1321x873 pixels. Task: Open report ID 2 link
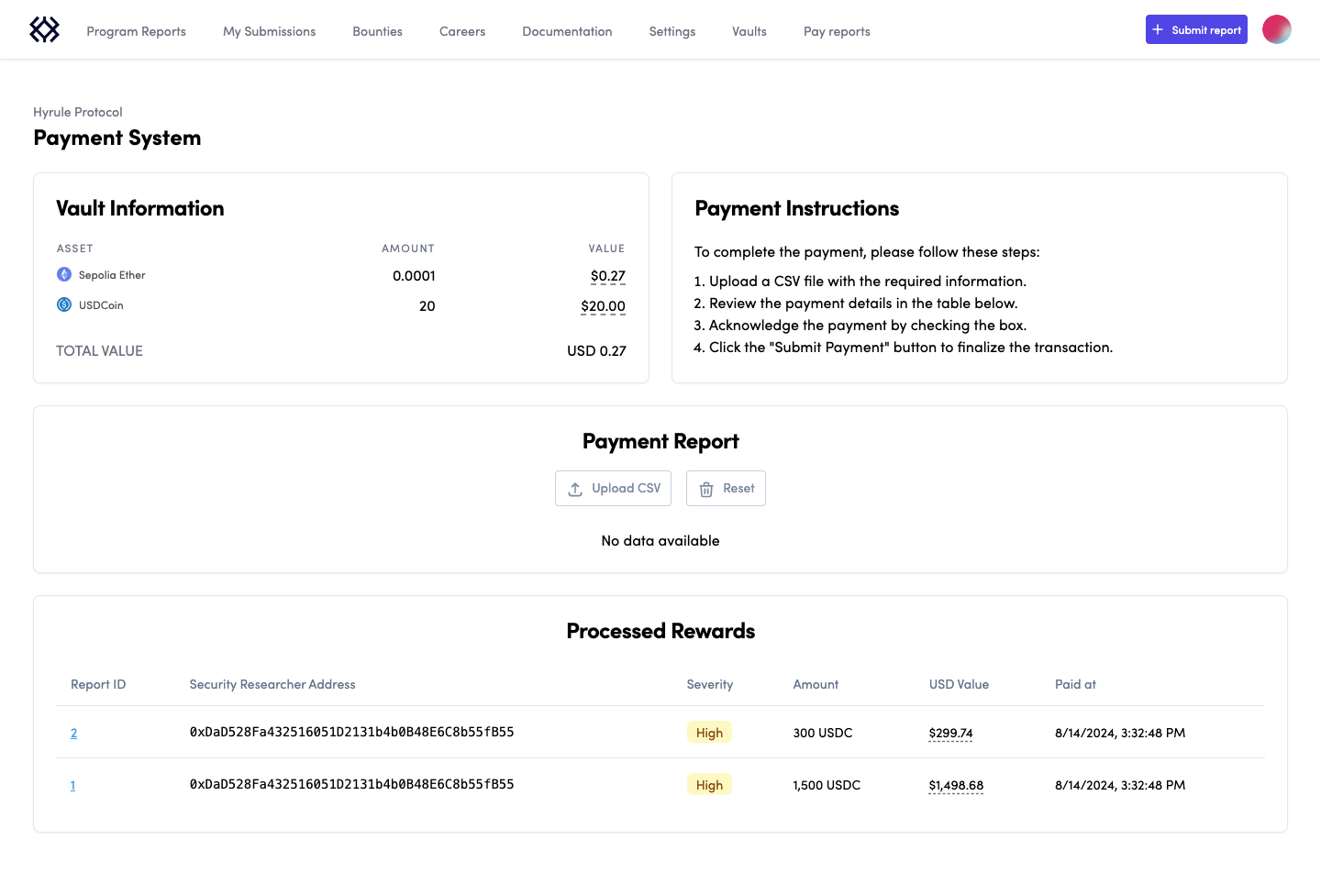click(73, 733)
